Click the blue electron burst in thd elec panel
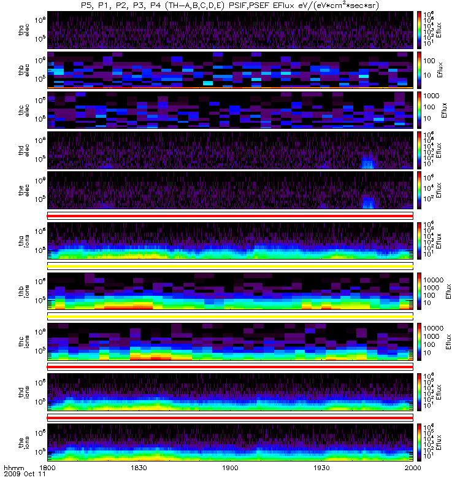This screenshot has width=460, height=491. tap(368, 162)
